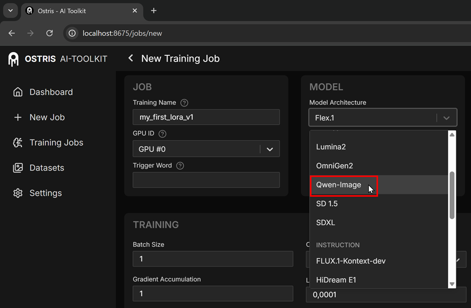Click the Trigger Word input field
This screenshot has width=471, height=308.
206,180
